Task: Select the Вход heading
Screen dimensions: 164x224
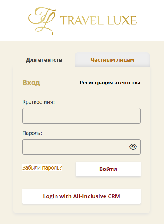Action: [31, 82]
